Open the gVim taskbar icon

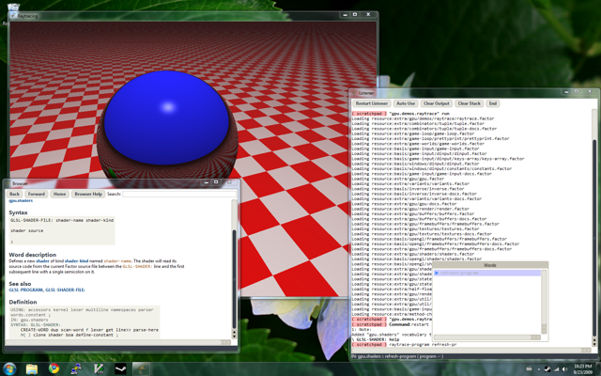(x=99, y=369)
